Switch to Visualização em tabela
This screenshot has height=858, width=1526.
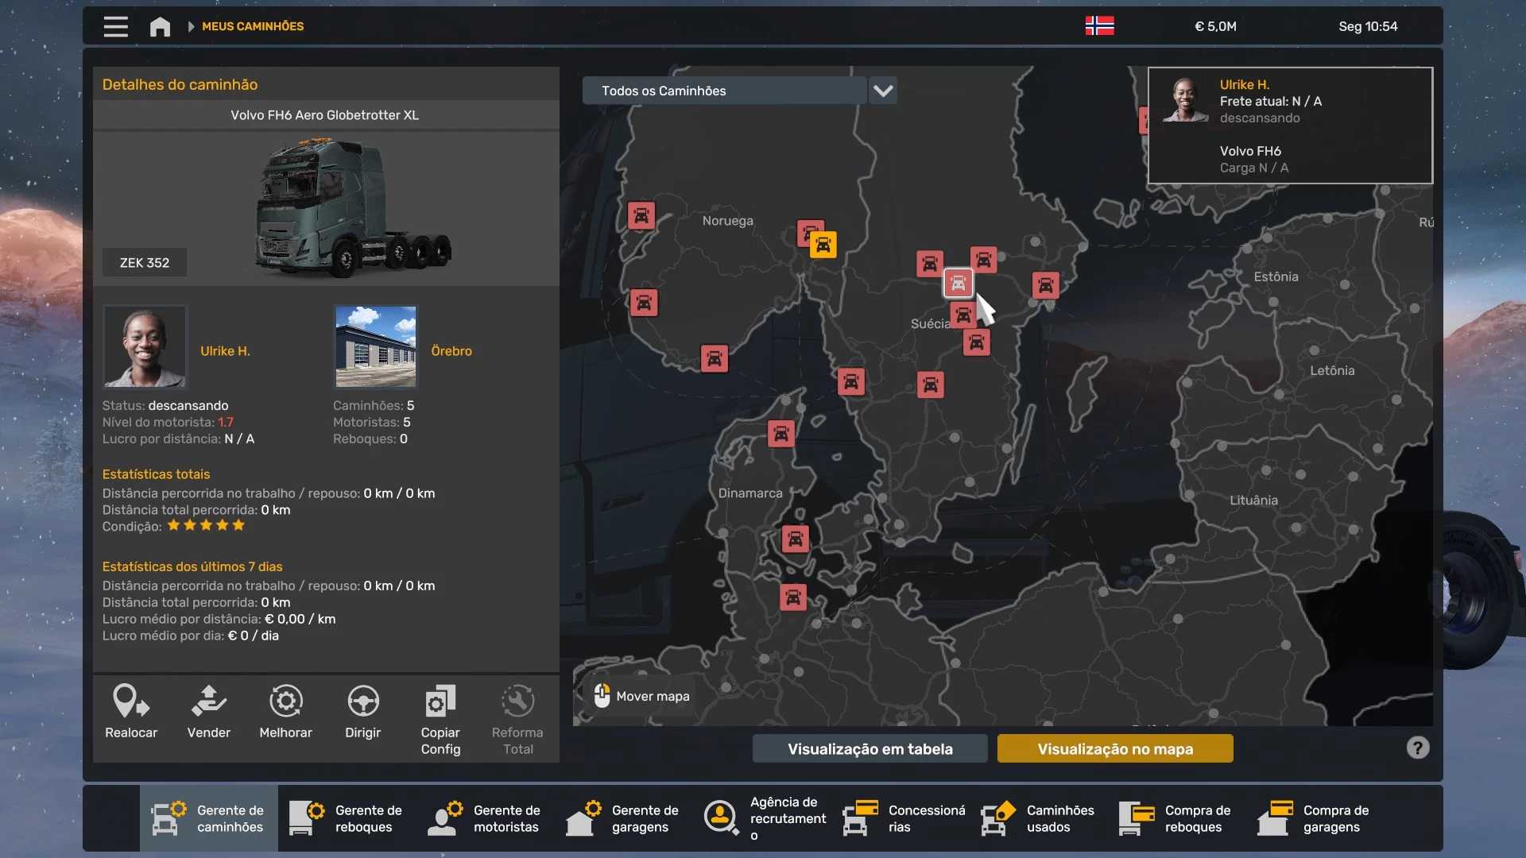(870, 748)
